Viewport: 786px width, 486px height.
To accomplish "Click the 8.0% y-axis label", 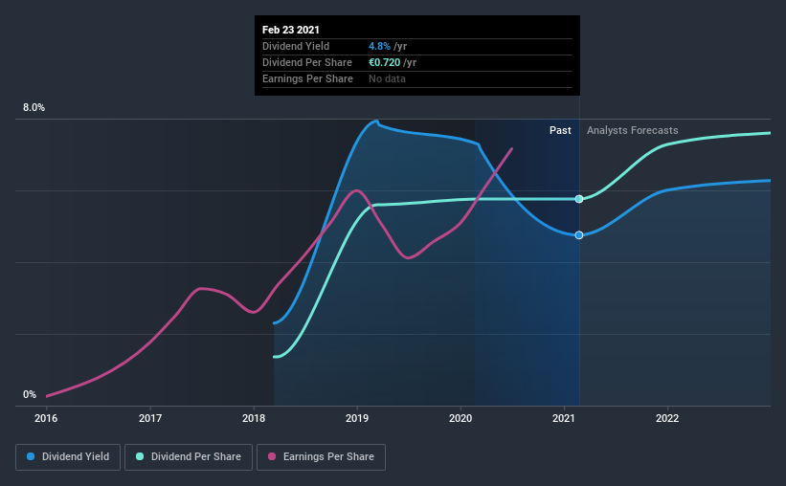I will point(34,108).
